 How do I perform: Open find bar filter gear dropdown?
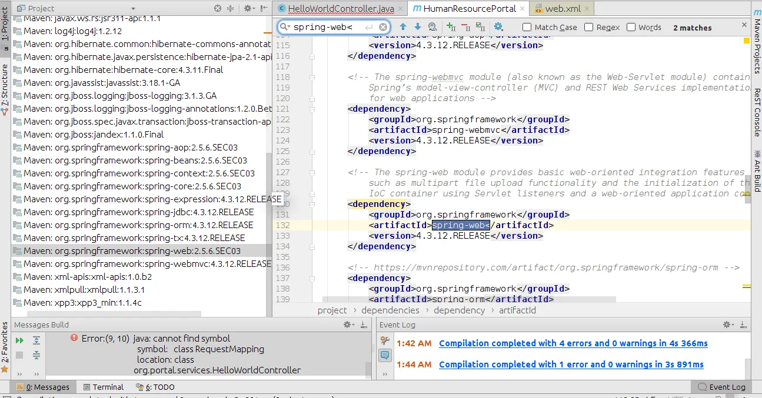tap(498, 27)
